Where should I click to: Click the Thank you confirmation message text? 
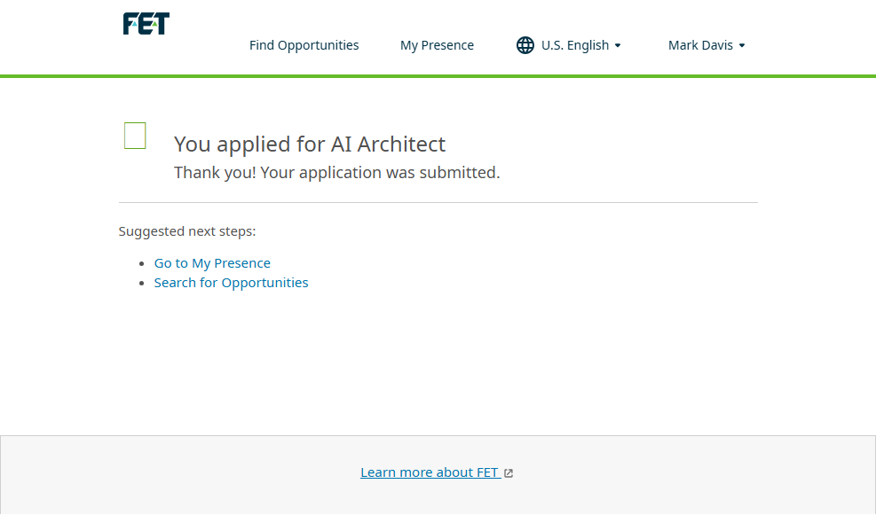337,173
